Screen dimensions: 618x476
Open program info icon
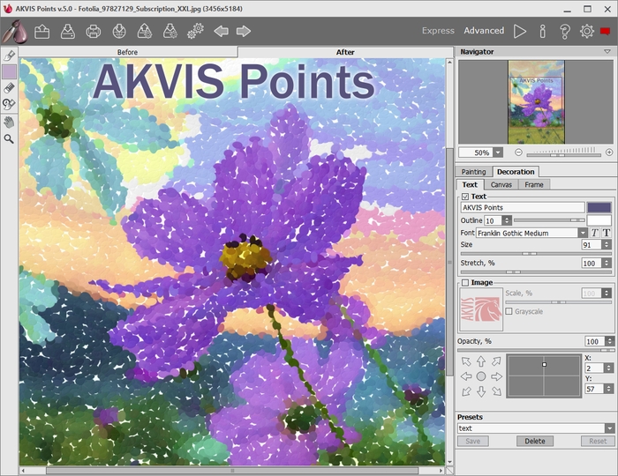point(543,31)
